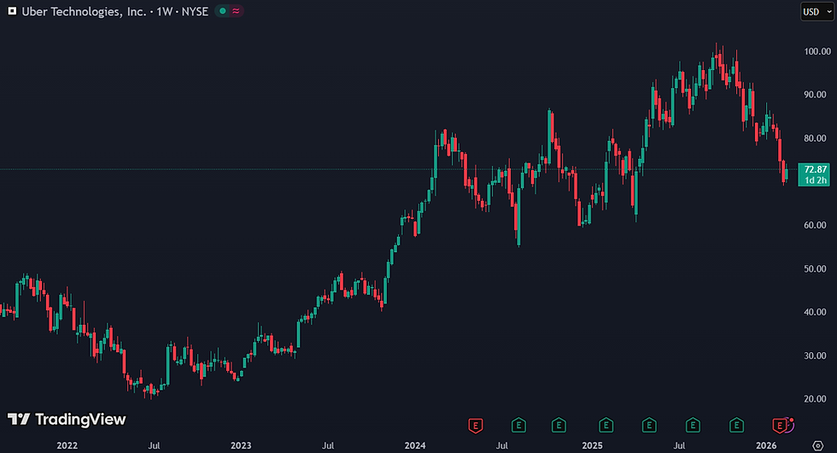Viewport: 837px width, 453px height.
Task: Click the 100.00 price axis label
Action: point(817,51)
